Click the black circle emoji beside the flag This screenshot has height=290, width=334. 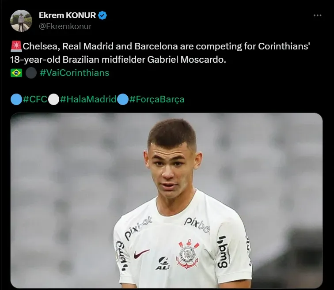[31, 73]
